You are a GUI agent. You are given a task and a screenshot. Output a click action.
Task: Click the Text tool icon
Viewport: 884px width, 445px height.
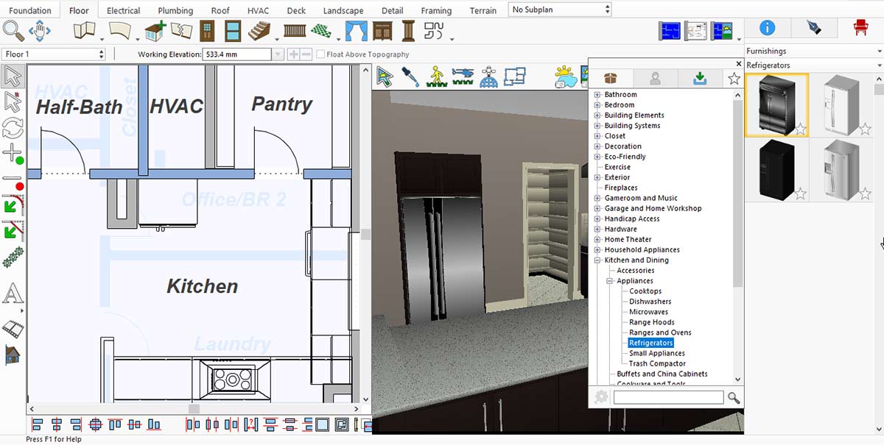(x=13, y=294)
